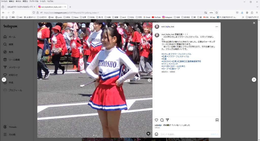Open the emoji picker in comment box

[156, 134]
